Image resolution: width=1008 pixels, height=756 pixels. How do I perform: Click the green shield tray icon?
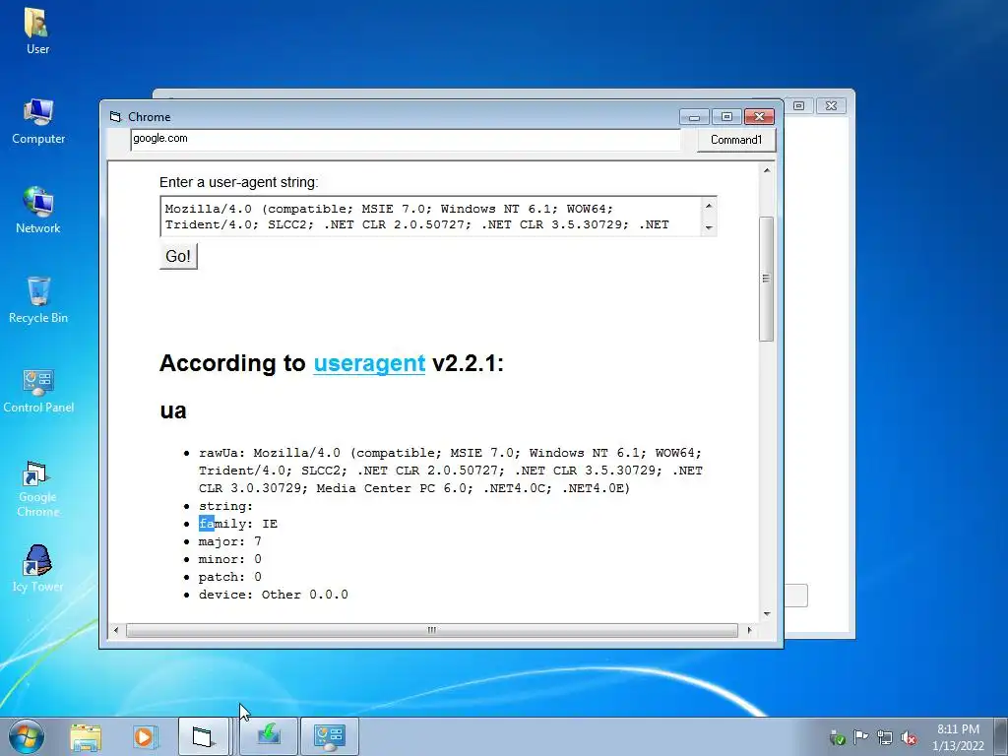coord(837,737)
